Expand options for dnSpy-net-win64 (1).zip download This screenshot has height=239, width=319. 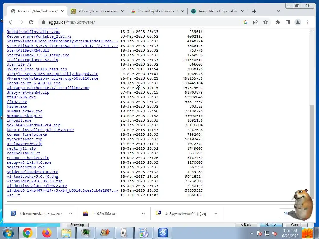(216, 213)
